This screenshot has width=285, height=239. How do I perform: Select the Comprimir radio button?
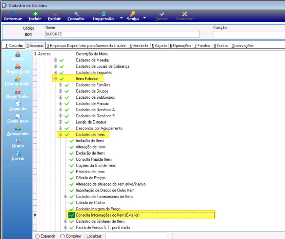coord(62,236)
